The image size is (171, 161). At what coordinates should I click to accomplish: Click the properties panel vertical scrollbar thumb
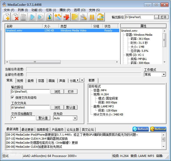tap(164, 40)
